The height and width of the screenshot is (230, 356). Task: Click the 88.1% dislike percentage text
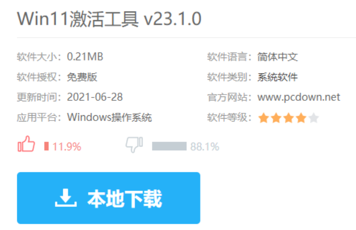[x=205, y=146]
